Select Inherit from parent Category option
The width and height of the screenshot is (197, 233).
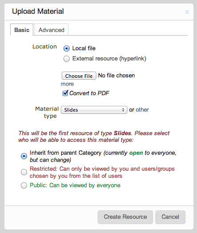24,156
